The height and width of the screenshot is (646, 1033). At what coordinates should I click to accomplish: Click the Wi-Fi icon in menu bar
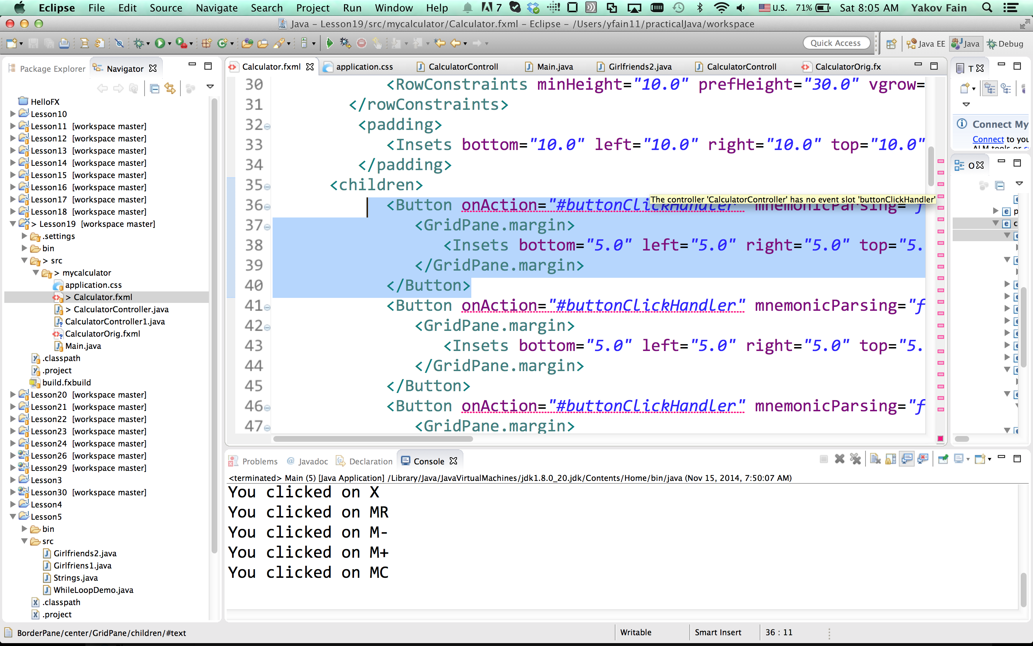click(721, 8)
